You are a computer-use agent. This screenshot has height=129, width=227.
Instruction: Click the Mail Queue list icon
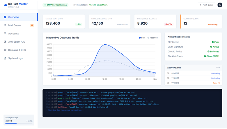[5, 25]
